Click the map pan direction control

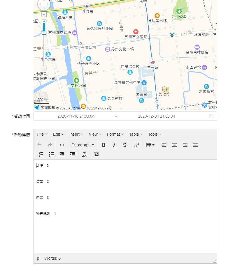point(44,4)
